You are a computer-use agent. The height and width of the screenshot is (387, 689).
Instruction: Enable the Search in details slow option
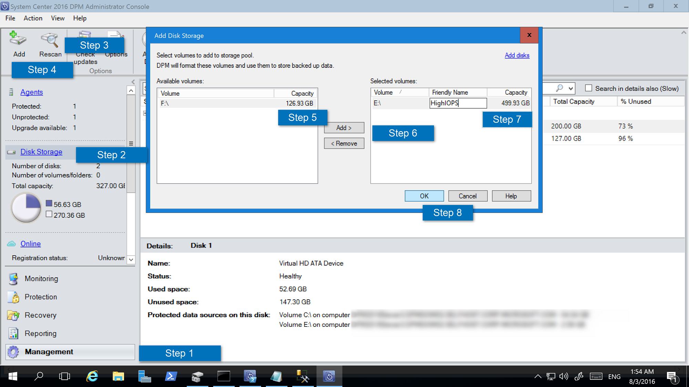587,88
